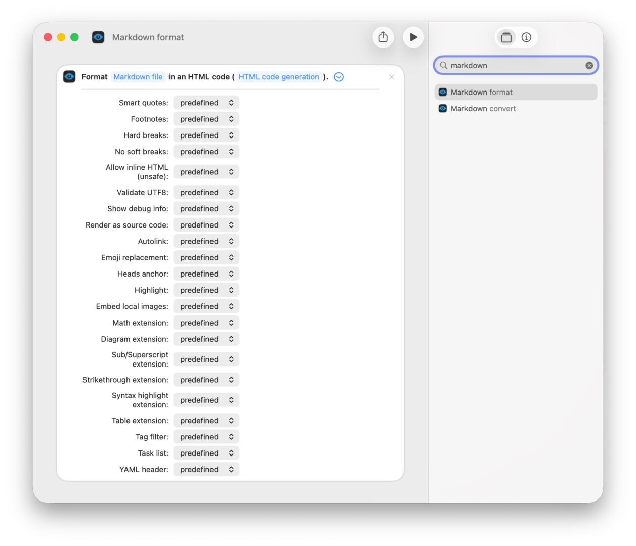Click the HTML code generation link
Image resolution: width=636 pixels, height=546 pixels.
[279, 76]
